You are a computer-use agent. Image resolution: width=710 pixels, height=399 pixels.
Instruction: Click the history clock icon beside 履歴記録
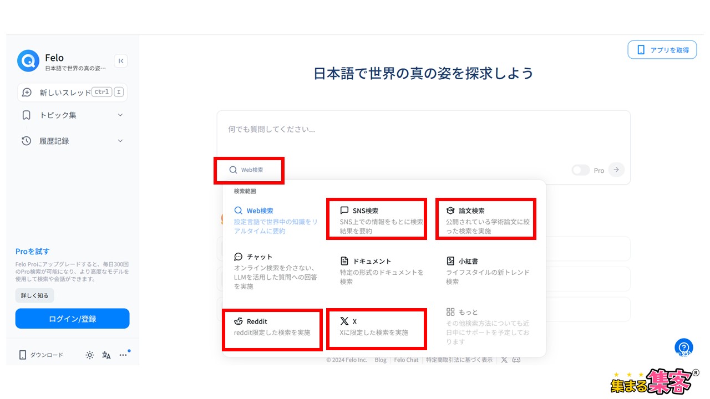(x=26, y=141)
